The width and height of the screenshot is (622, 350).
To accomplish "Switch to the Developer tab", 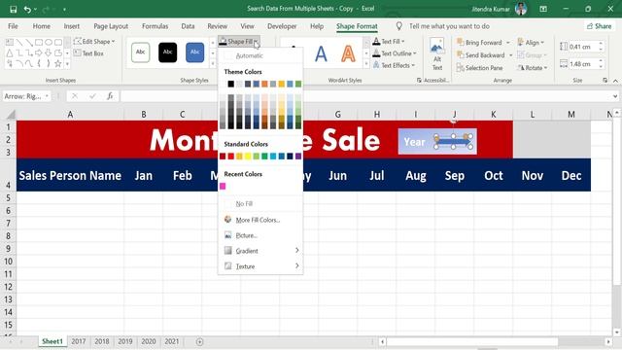I will coord(282,26).
